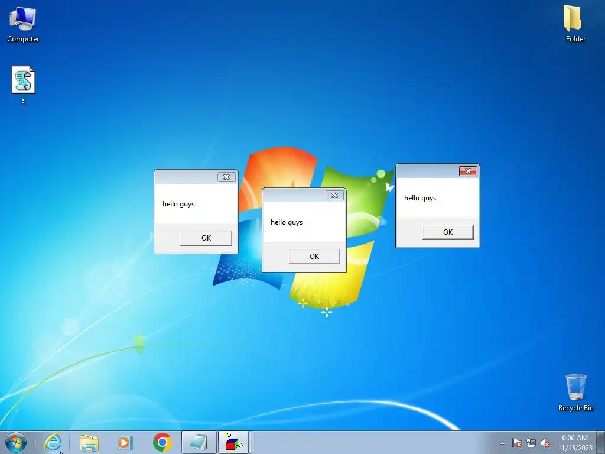Switch to the colored cubes taskbar app
Image resolution: width=605 pixels, height=454 pixels.
tap(234, 442)
